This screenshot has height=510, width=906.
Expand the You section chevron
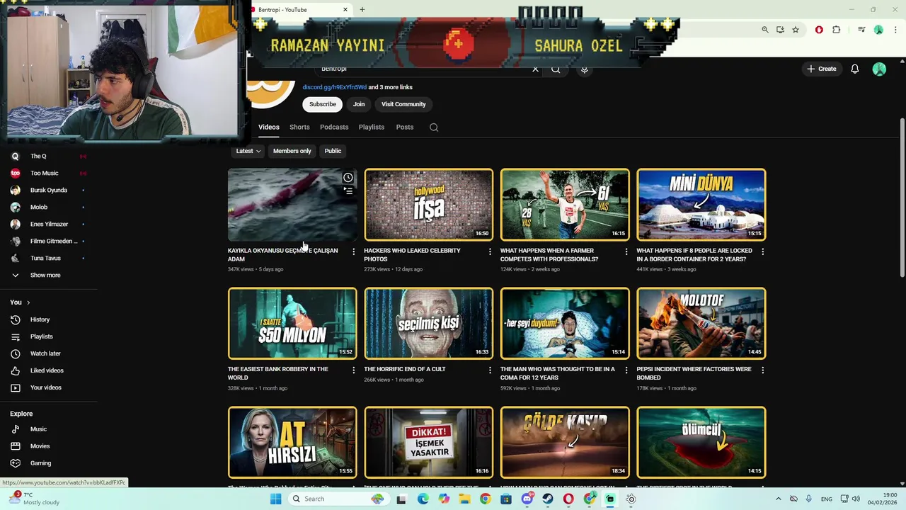coord(28,302)
